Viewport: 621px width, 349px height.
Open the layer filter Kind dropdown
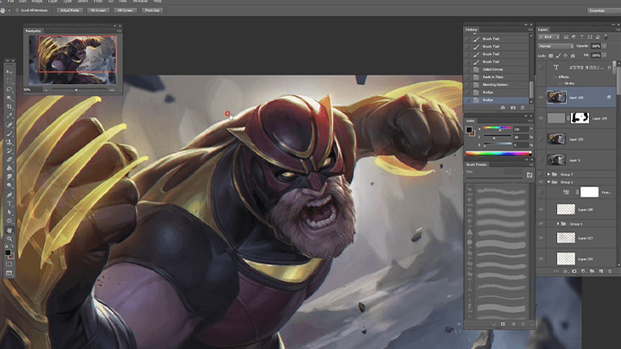point(549,37)
